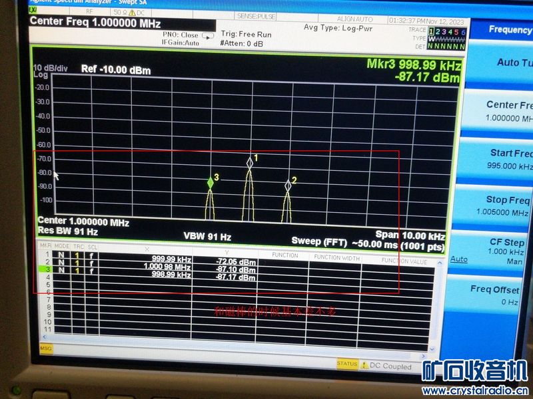The height and width of the screenshot is (399, 533).
Task: Click the yellow MSG indicator
Action: [x=46, y=348]
